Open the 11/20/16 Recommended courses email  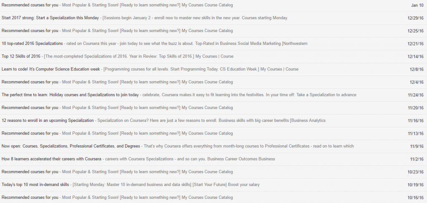click(x=213, y=108)
